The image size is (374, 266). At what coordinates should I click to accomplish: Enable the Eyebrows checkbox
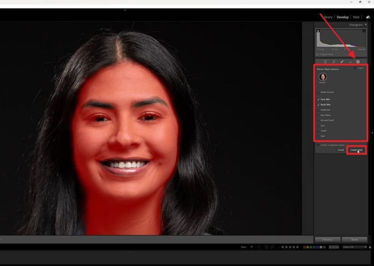(318, 110)
